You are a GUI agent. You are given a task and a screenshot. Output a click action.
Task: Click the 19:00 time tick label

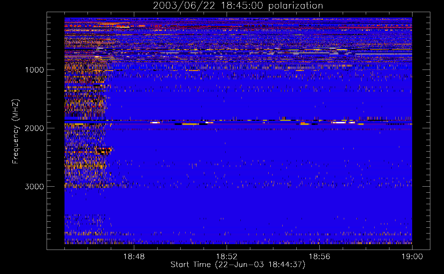click(412, 257)
